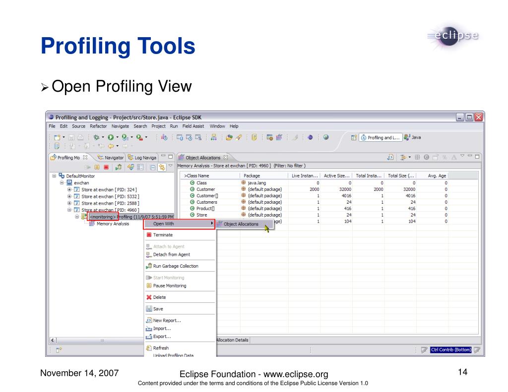Viewport: 508px width, 392px height.
Task: Click the Run Garbage Collection icon in monitor toolbar
Action: point(119,167)
